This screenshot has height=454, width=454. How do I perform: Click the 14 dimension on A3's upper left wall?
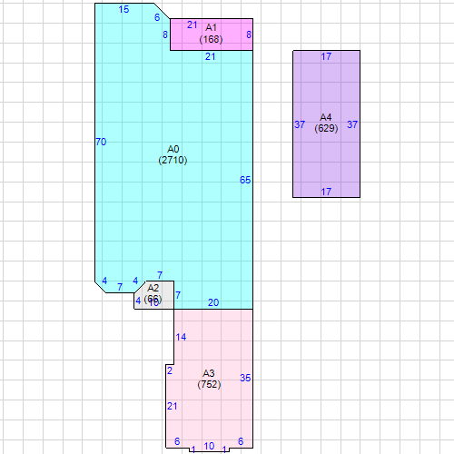pyautogui.click(x=181, y=337)
